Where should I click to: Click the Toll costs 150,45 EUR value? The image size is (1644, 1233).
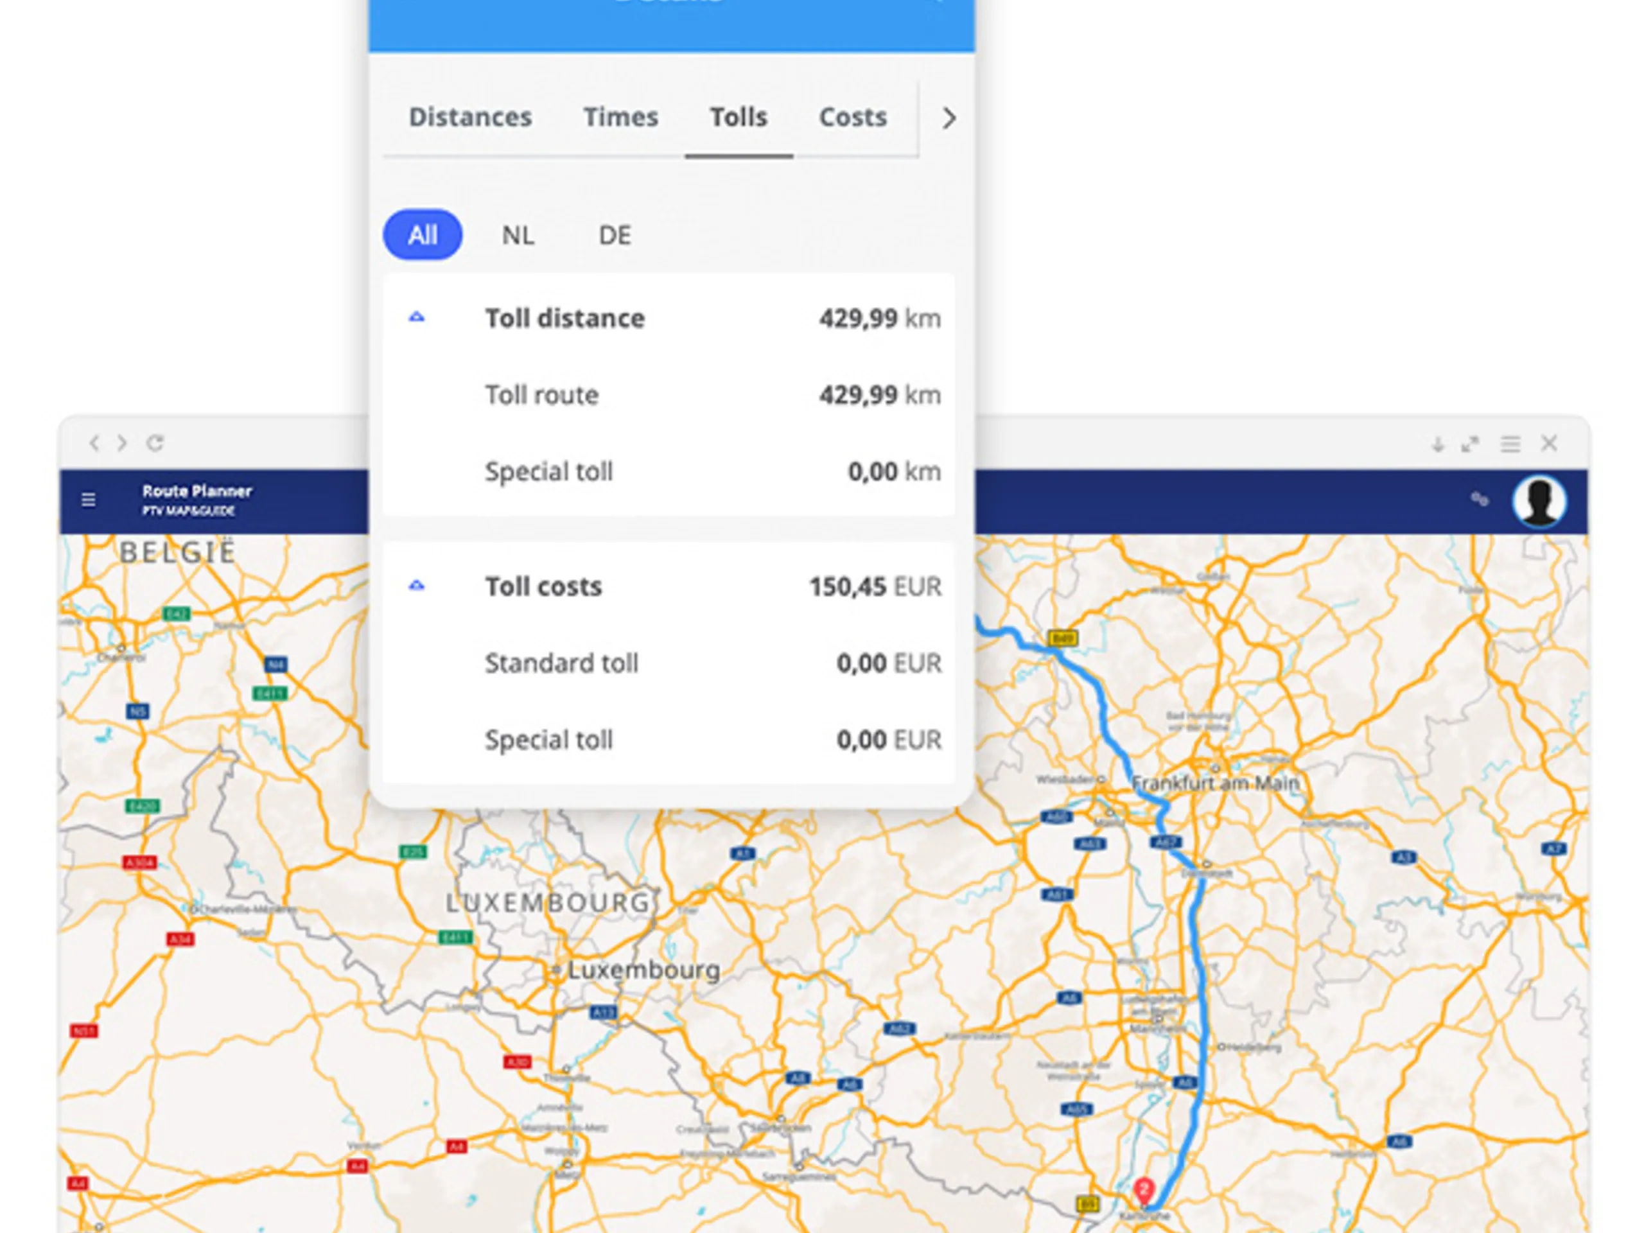pos(875,586)
